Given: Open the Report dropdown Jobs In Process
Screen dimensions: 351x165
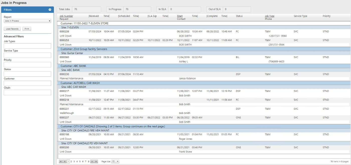Looking at the screenshot, I should [27, 21].
